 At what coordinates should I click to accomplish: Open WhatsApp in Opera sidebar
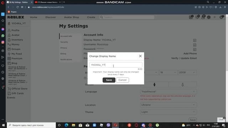[3, 36]
